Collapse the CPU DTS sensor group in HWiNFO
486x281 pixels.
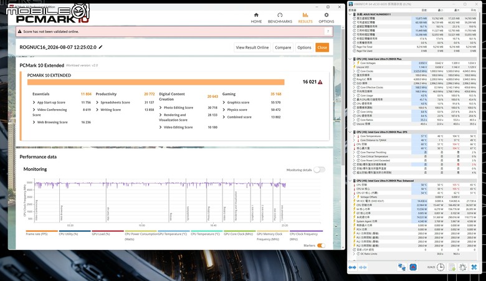pyautogui.click(x=350, y=132)
